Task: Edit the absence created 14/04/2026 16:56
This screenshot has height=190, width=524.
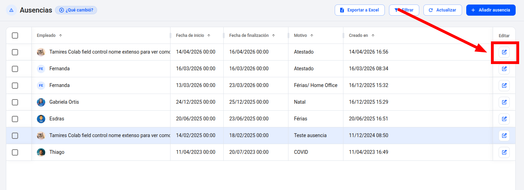Action: (504, 52)
